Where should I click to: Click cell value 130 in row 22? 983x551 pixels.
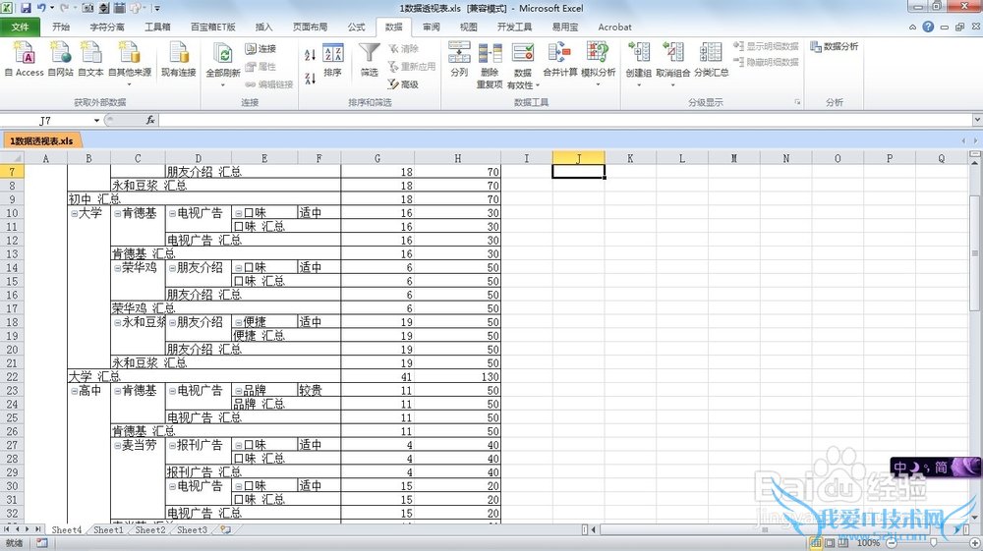point(458,377)
